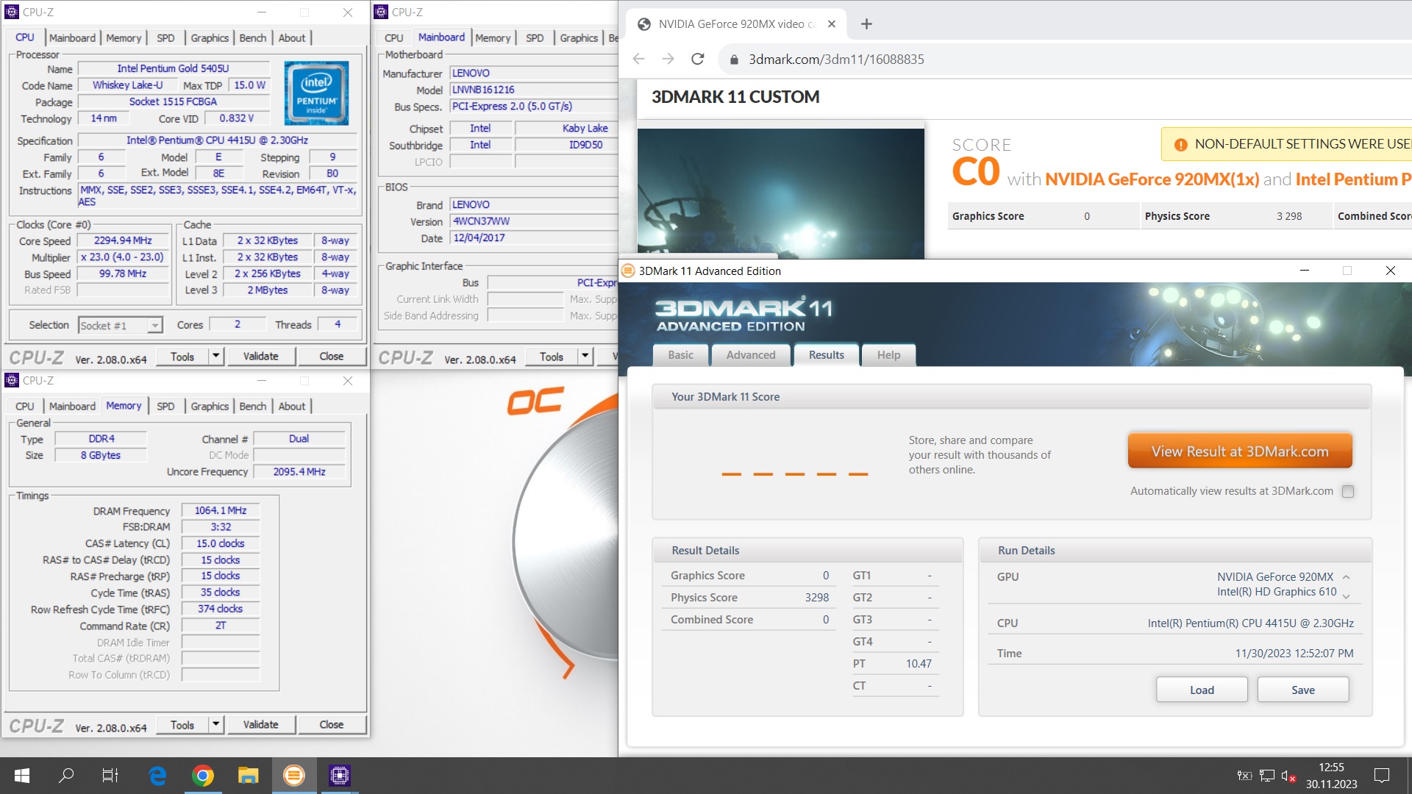1412x794 pixels.
Task: Click the 3DMark 11 title bar icon
Action: (x=628, y=271)
